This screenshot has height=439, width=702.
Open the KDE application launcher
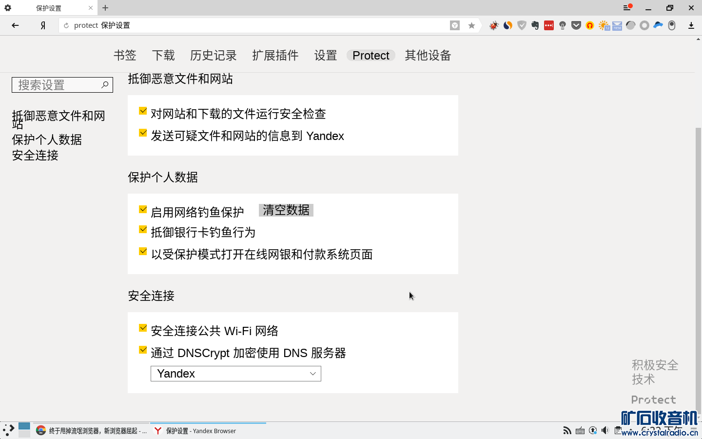[8, 430]
